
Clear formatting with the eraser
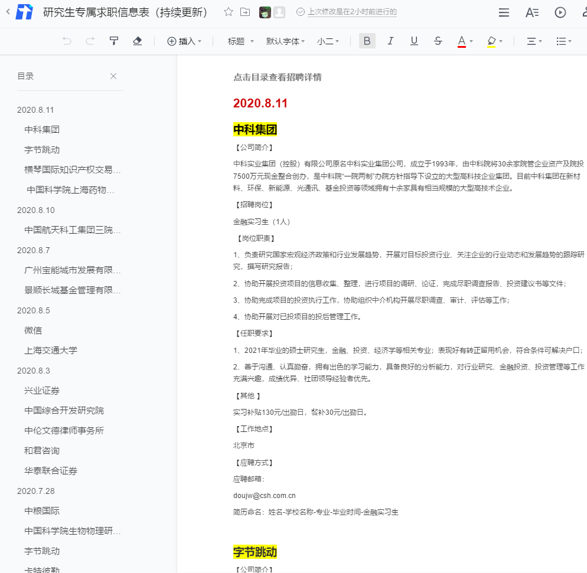[x=138, y=41]
